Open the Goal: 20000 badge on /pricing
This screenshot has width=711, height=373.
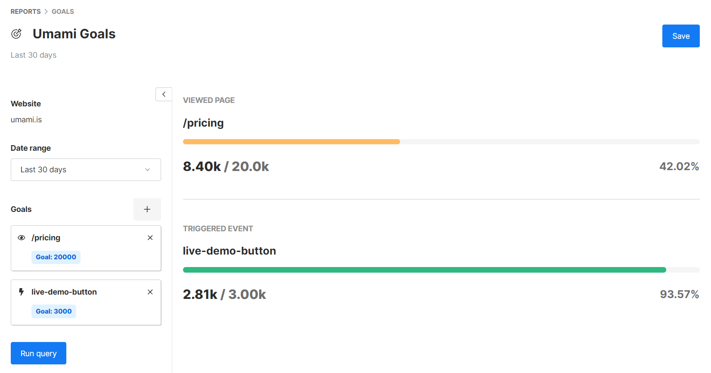click(x=56, y=257)
